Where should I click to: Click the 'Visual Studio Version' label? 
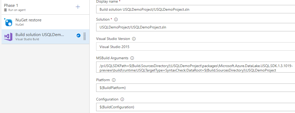[113, 39]
